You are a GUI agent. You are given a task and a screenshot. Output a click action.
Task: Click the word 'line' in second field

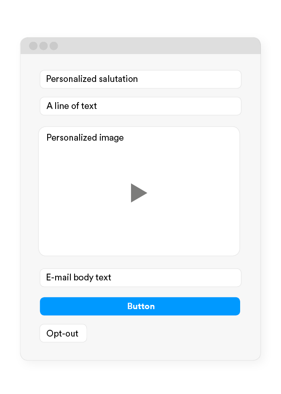pos(62,106)
